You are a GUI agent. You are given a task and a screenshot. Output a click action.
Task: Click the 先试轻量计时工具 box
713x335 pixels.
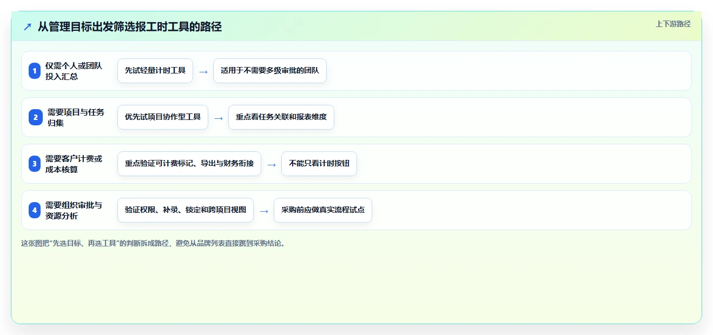(x=155, y=71)
